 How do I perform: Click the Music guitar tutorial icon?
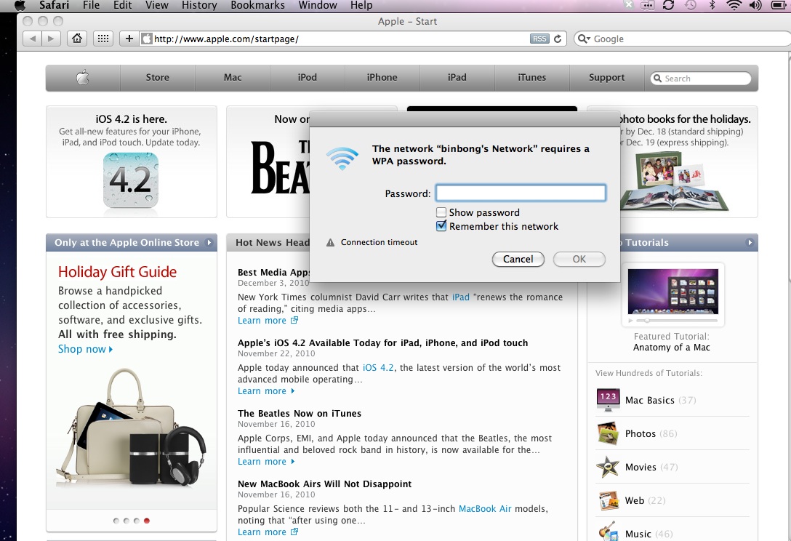tap(608, 532)
